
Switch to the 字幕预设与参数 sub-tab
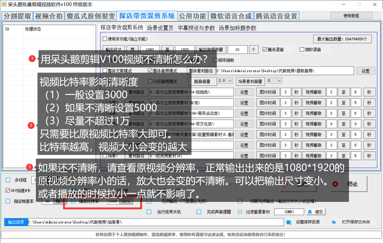tap(196, 28)
